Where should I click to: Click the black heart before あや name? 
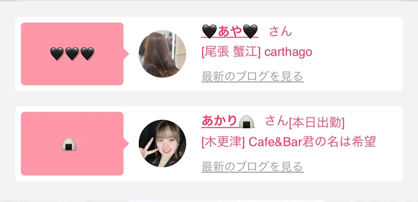click(209, 32)
